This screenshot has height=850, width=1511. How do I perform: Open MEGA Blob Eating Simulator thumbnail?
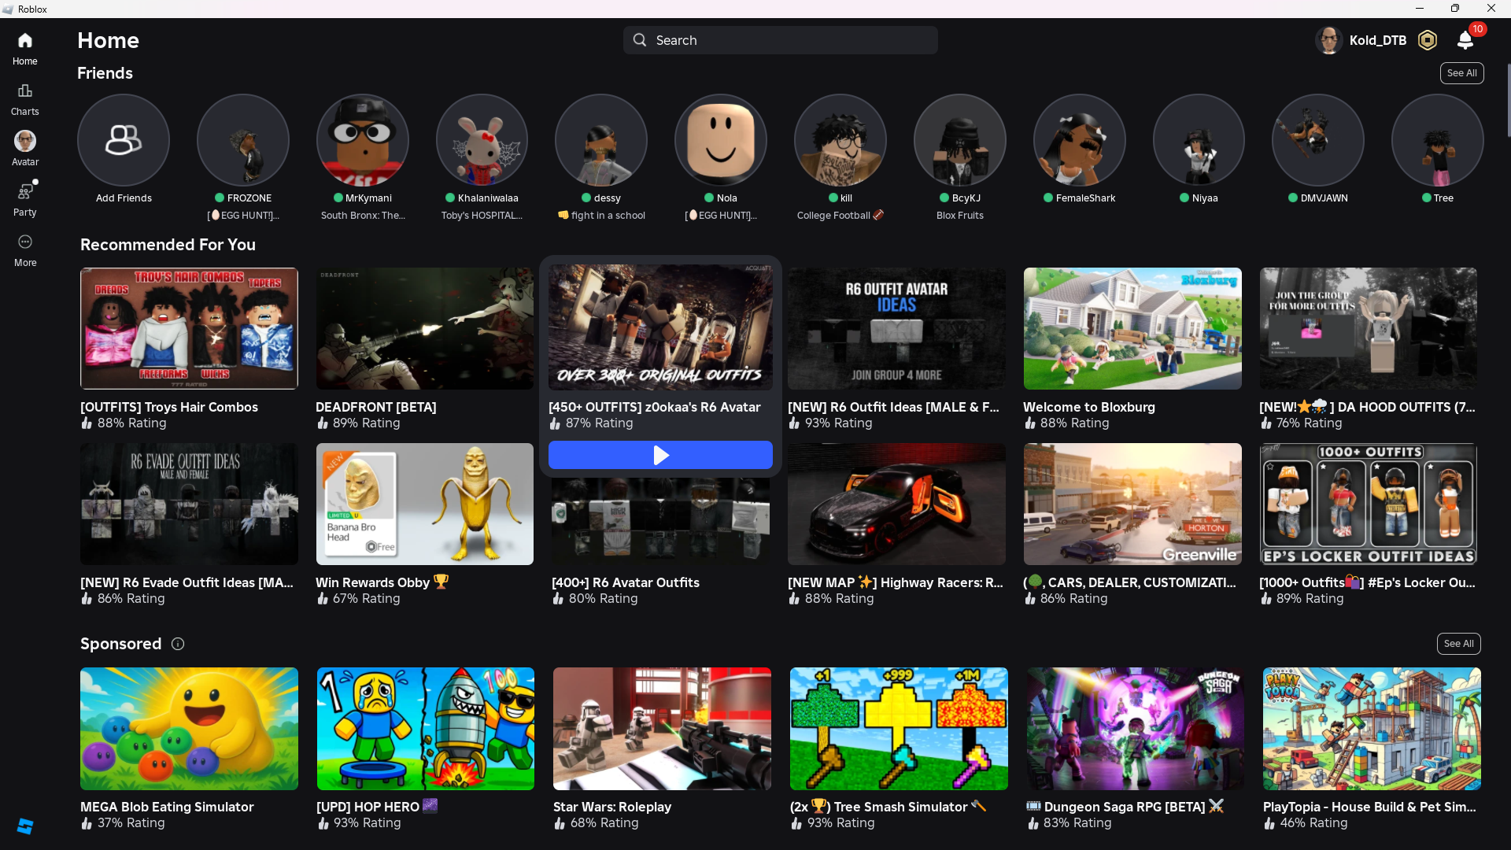pos(189,729)
